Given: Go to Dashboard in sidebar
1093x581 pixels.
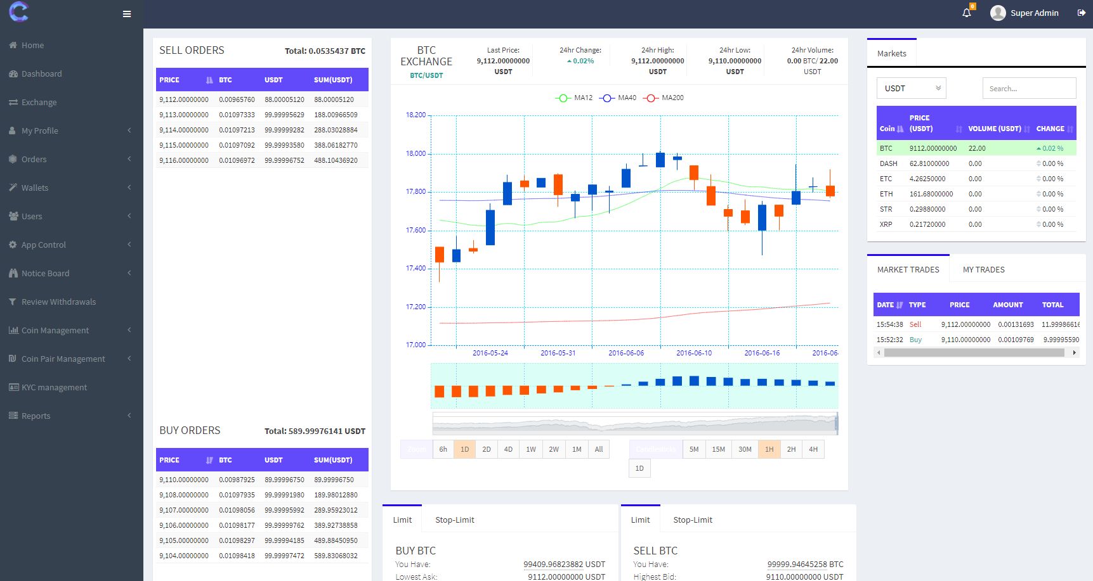Looking at the screenshot, I should (x=41, y=73).
